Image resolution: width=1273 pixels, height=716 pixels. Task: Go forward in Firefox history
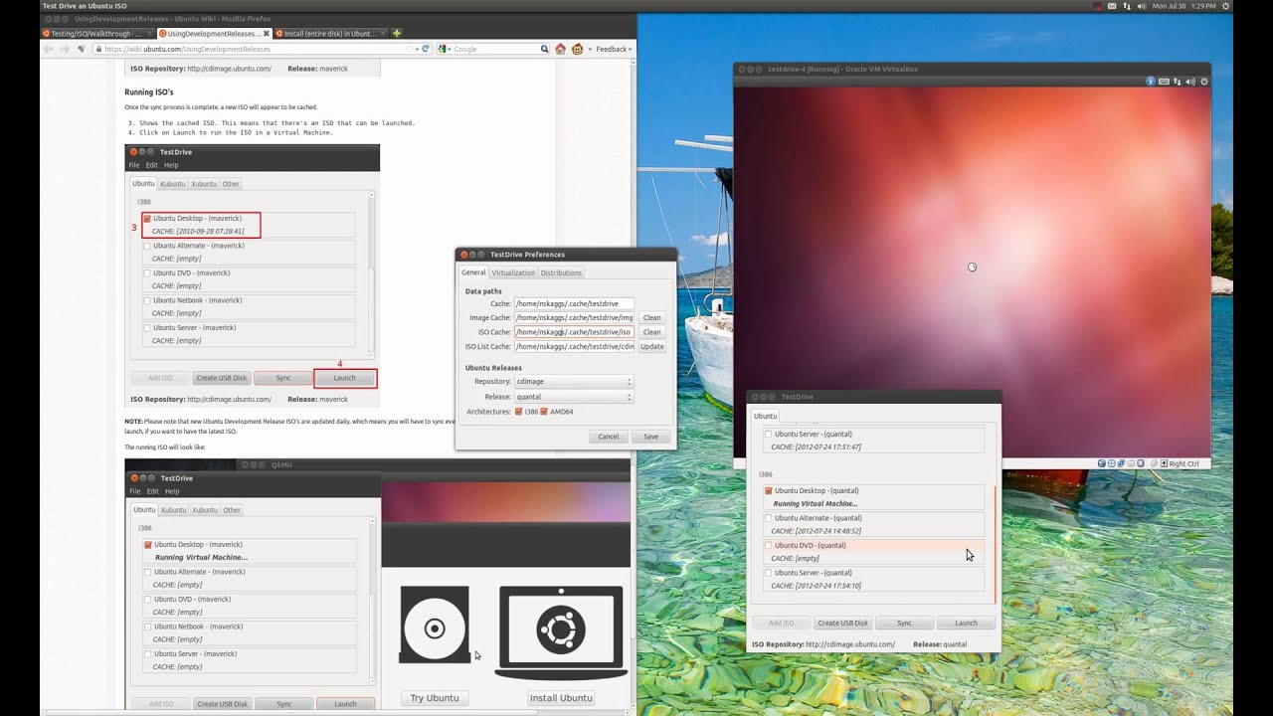[65, 49]
